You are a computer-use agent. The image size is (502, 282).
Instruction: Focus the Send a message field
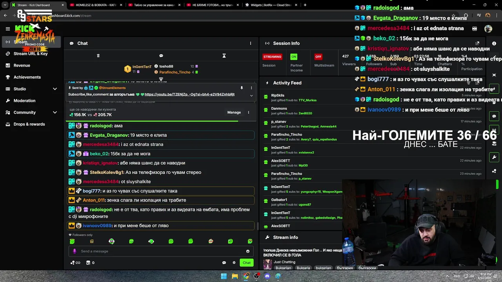coord(161,251)
